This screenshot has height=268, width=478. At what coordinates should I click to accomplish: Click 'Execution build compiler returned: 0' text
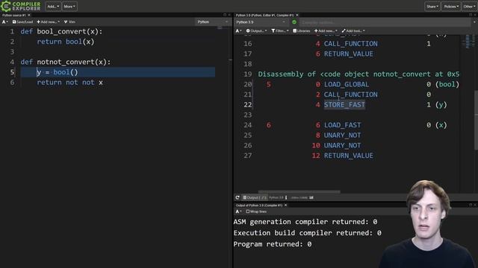(x=307, y=233)
